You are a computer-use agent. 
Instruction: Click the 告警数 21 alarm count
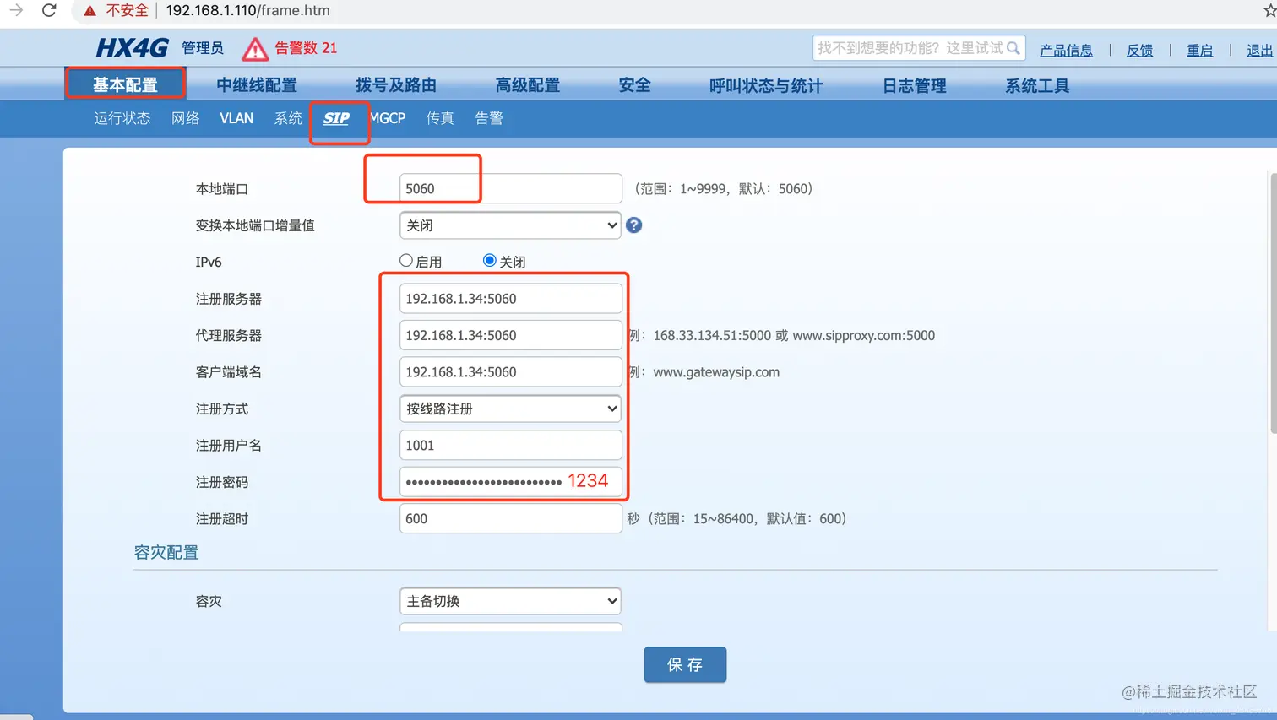[x=306, y=48]
